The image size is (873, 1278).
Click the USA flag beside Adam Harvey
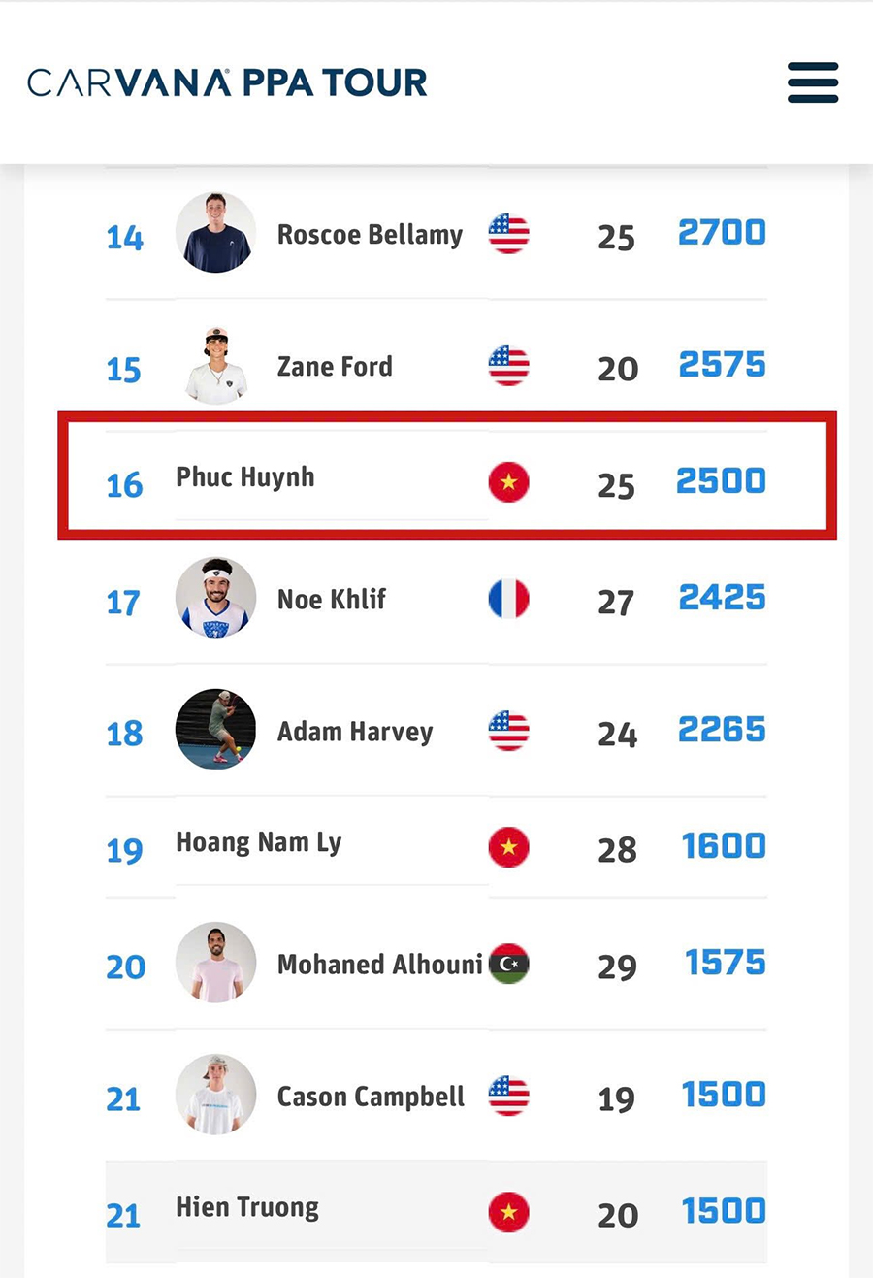[508, 731]
